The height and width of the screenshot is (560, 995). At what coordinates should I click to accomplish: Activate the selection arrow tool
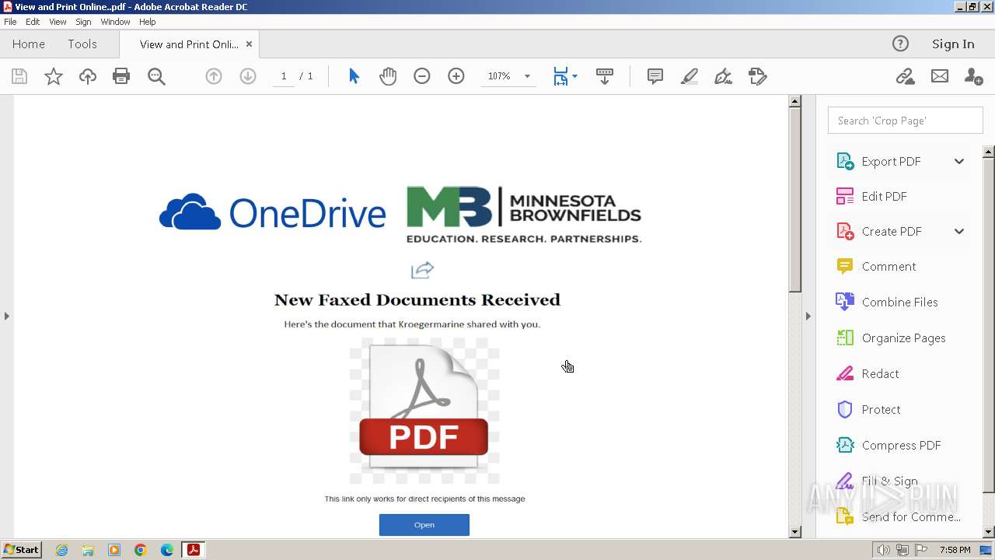point(354,76)
